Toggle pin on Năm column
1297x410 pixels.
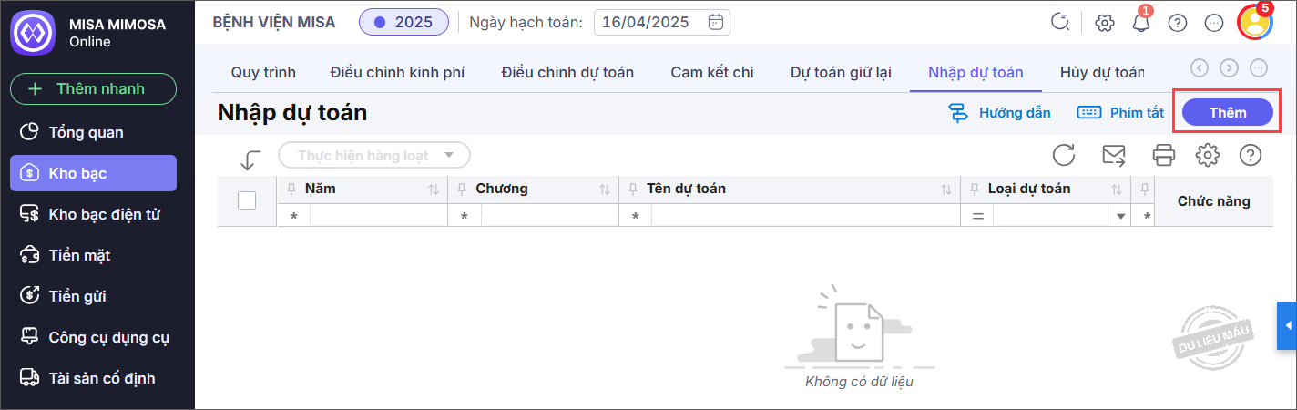(x=291, y=190)
